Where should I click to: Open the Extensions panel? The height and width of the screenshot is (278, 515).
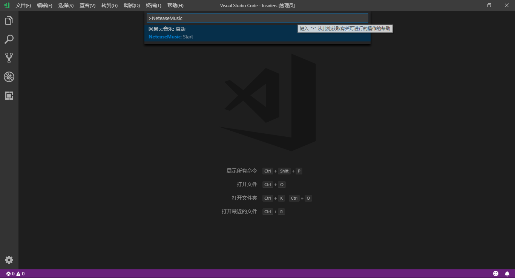(x=9, y=96)
